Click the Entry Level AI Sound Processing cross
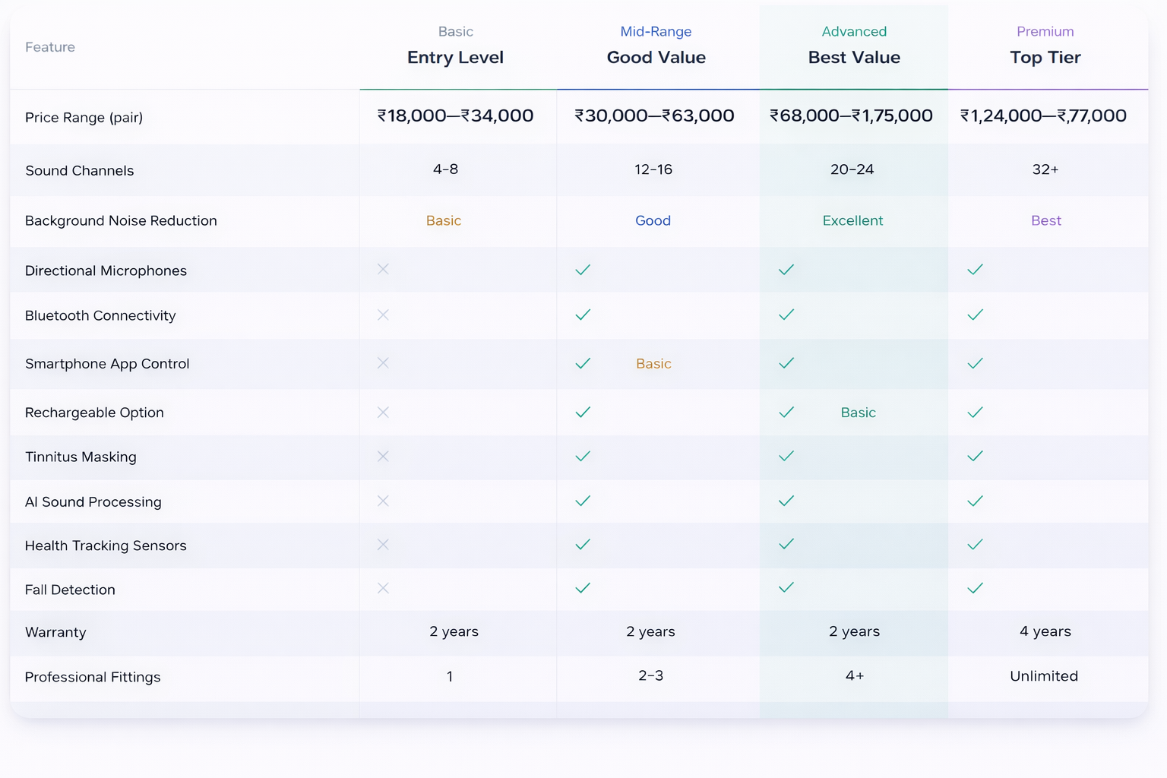 pos(383,501)
